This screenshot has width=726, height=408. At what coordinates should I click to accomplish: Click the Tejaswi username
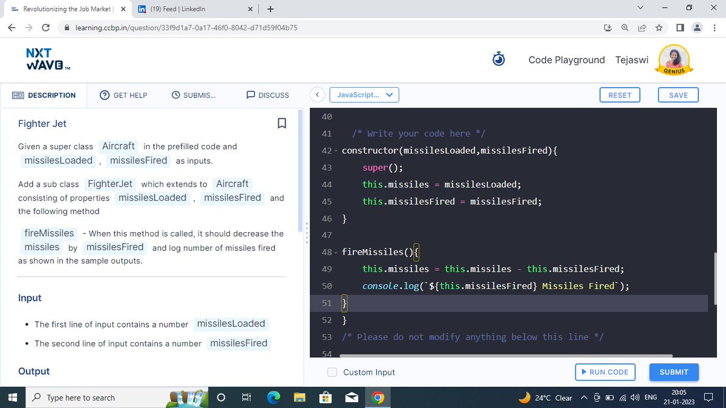click(632, 60)
